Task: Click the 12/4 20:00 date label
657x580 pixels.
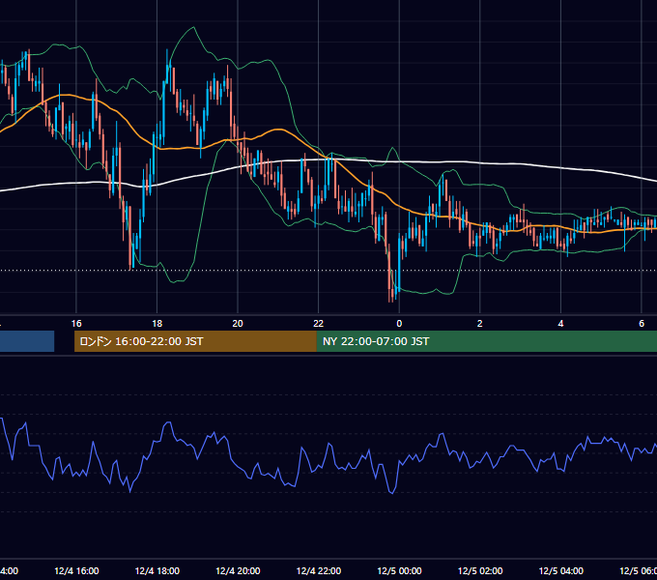Action: (x=238, y=571)
